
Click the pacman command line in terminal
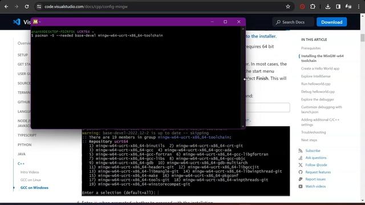pos(97,35)
